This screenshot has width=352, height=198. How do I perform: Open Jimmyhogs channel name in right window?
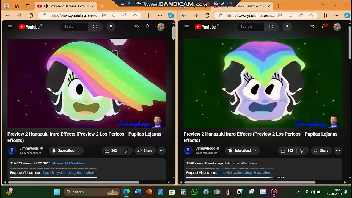205,148
